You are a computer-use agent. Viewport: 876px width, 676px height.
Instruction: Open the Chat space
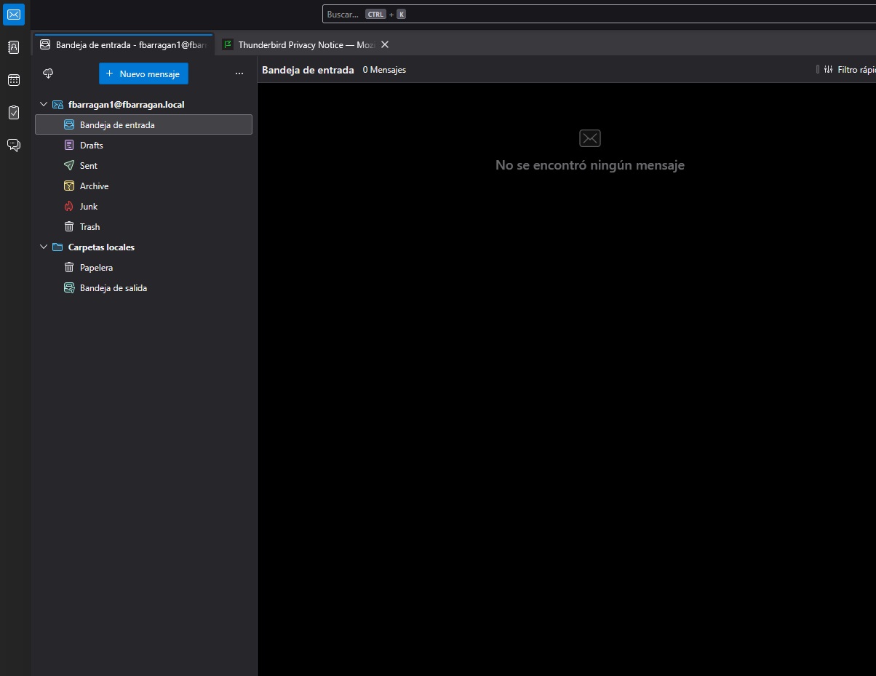(x=14, y=145)
